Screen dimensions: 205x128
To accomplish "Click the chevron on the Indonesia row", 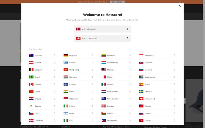I will pyautogui.click(x=93, y=99).
